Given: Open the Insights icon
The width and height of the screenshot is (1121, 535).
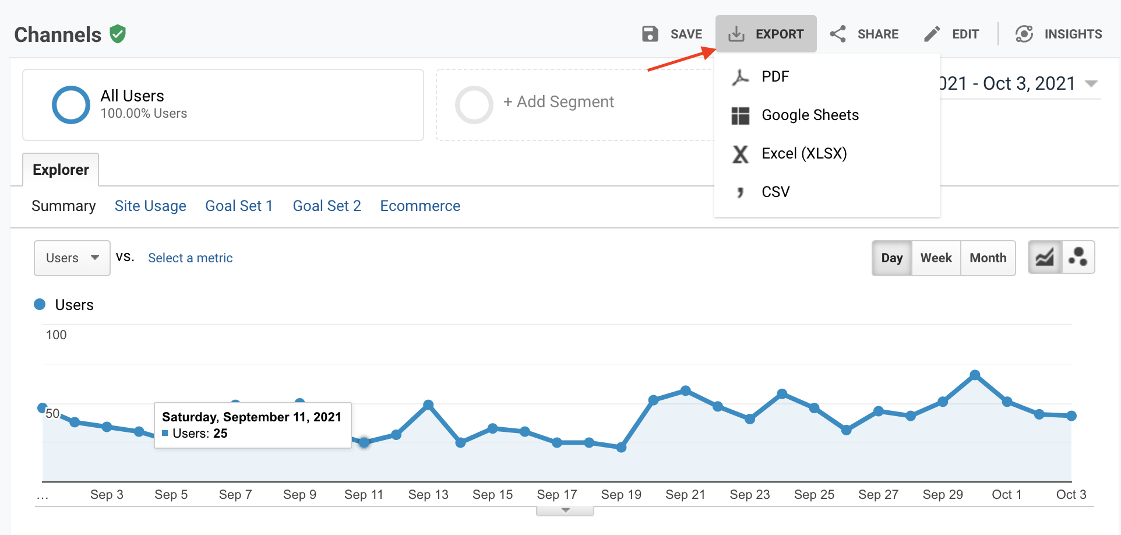Looking at the screenshot, I should coord(1024,34).
